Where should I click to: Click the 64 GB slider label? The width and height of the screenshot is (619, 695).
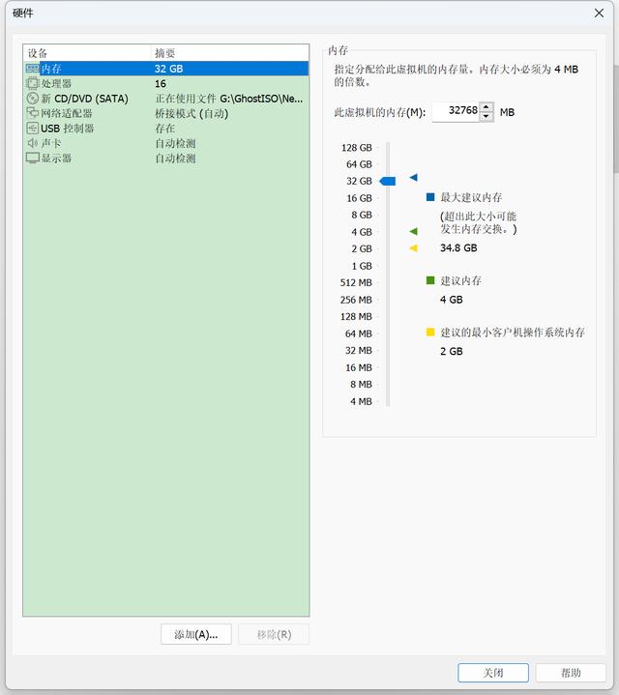tap(359, 164)
